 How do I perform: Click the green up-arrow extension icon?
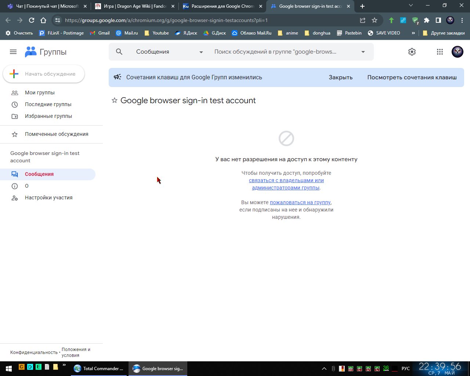(391, 20)
